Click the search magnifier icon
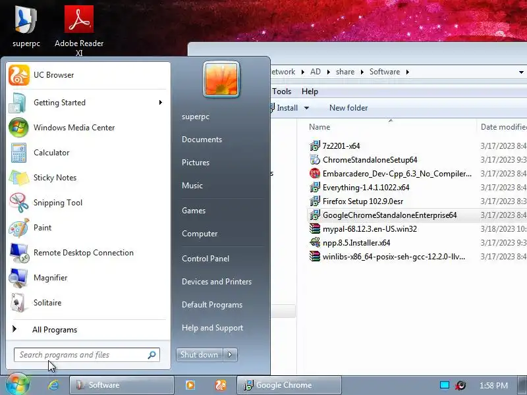Image resolution: width=527 pixels, height=395 pixels. pos(152,355)
